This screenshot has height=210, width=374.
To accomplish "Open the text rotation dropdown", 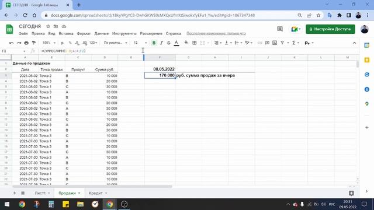I will (248, 43).
